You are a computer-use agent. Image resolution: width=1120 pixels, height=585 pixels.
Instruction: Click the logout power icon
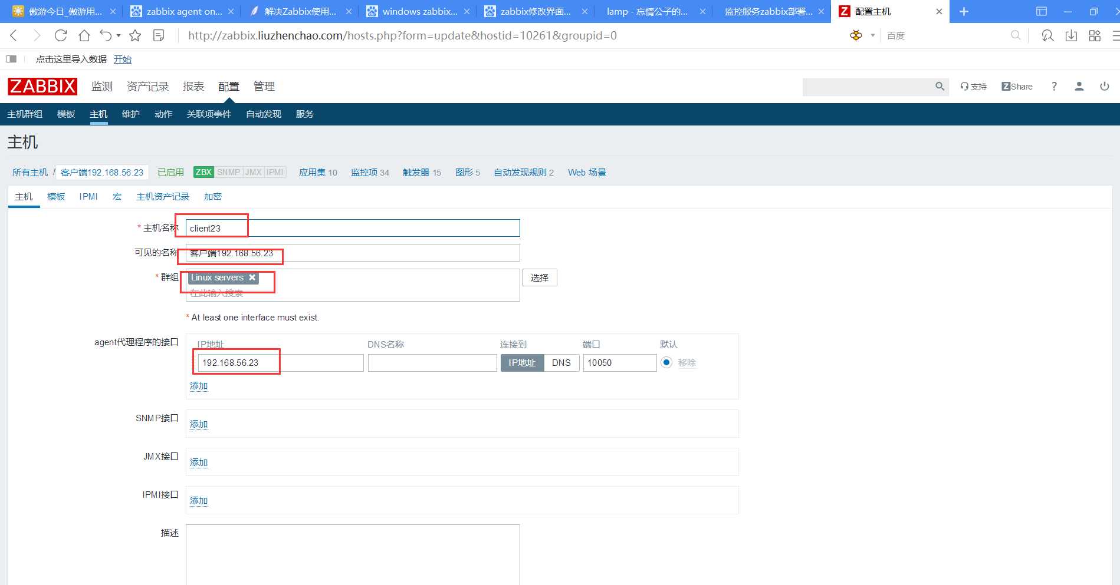tap(1105, 87)
